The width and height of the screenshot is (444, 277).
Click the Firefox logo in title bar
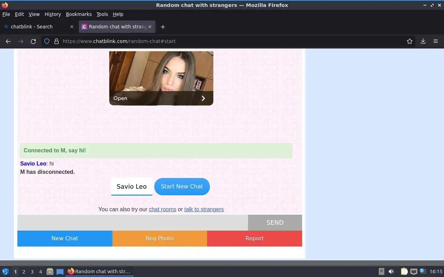tap(5, 5)
